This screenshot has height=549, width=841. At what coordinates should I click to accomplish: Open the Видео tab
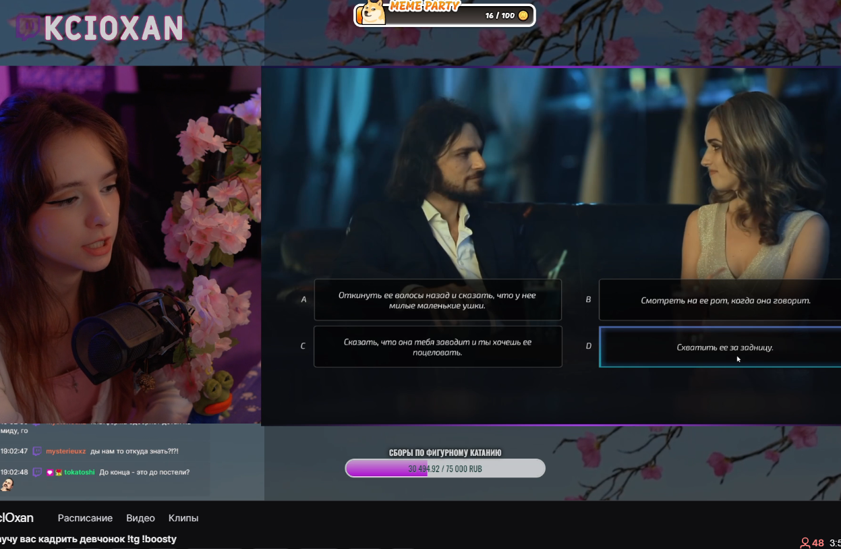(x=140, y=518)
